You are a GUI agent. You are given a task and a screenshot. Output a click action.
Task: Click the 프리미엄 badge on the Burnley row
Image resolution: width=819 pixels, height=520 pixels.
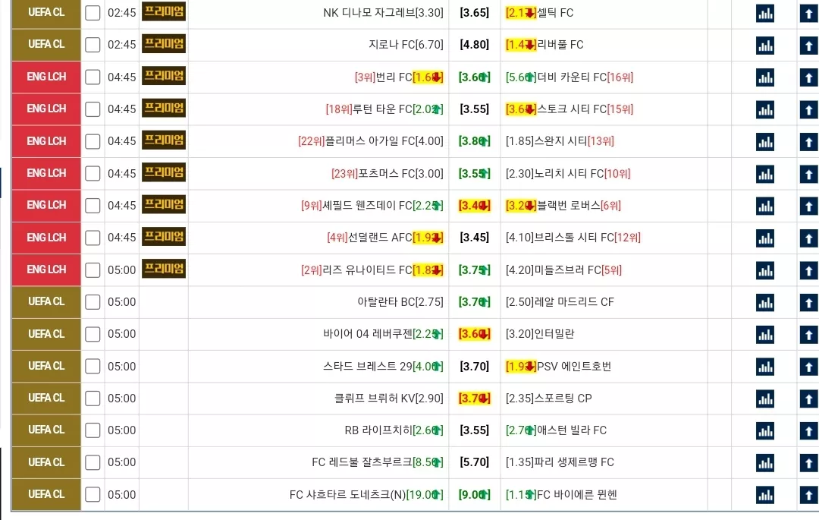tap(164, 77)
